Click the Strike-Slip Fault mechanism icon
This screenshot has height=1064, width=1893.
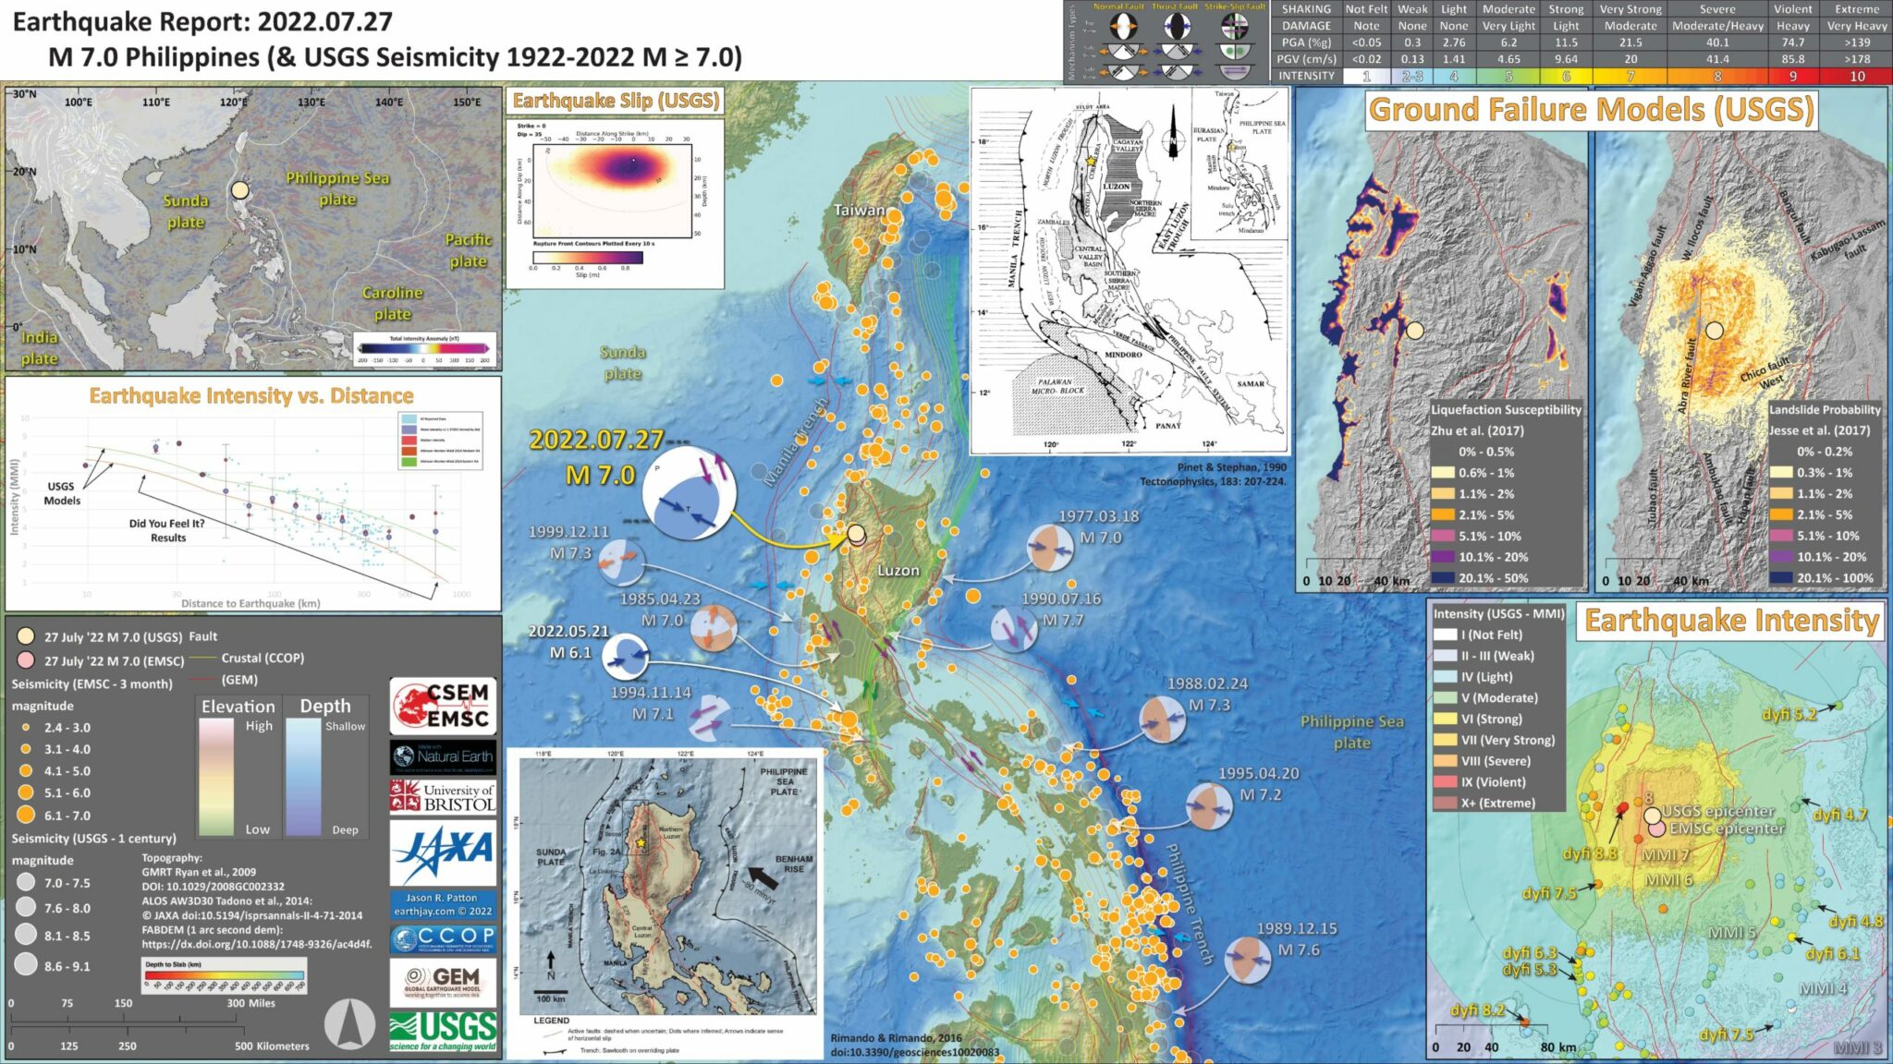(x=1234, y=27)
